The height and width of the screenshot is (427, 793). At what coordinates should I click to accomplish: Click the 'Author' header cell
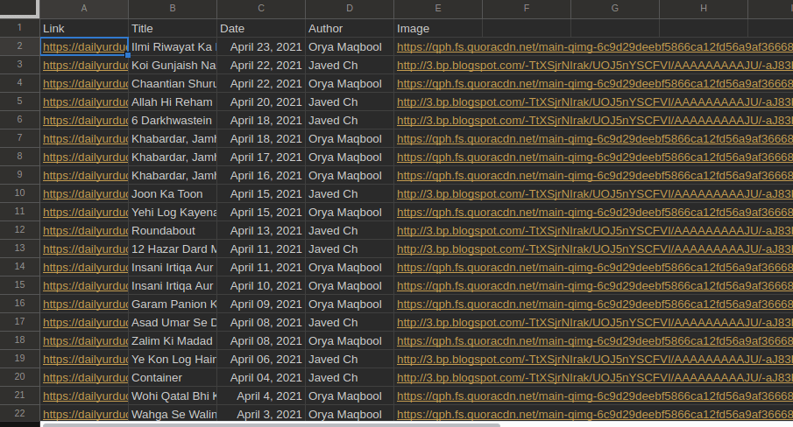pos(350,29)
